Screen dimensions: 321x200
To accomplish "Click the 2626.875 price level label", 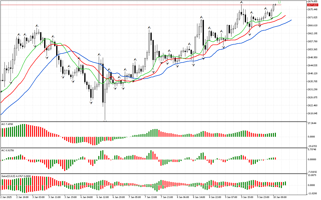I will [312, 97].
